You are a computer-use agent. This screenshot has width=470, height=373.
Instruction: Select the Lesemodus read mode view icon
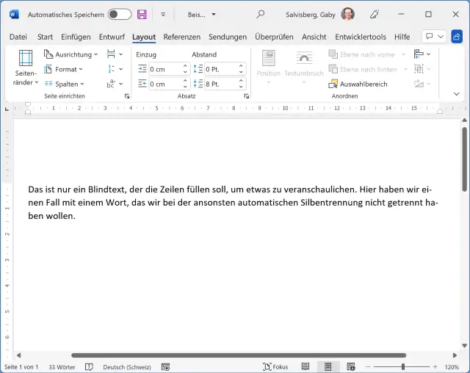[x=305, y=366]
